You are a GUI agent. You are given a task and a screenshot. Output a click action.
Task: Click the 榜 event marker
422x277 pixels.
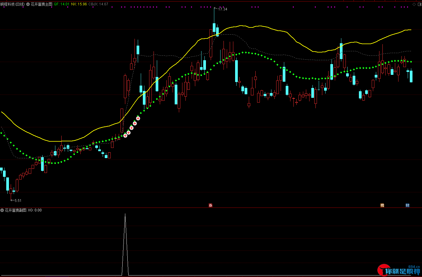tap(382, 205)
